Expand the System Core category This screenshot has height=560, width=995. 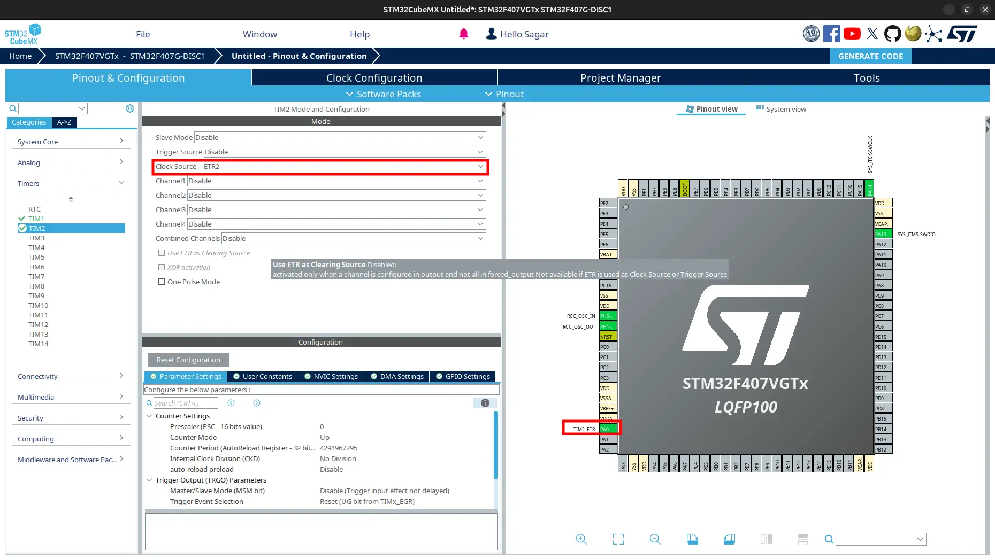(71, 142)
